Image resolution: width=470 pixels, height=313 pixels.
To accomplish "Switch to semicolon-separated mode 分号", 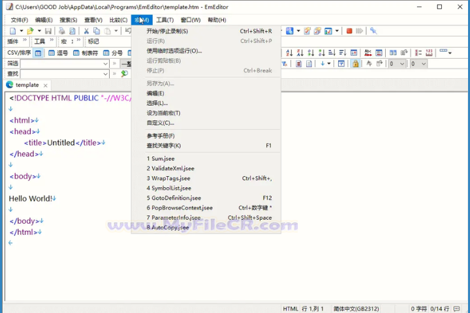I will (113, 53).
